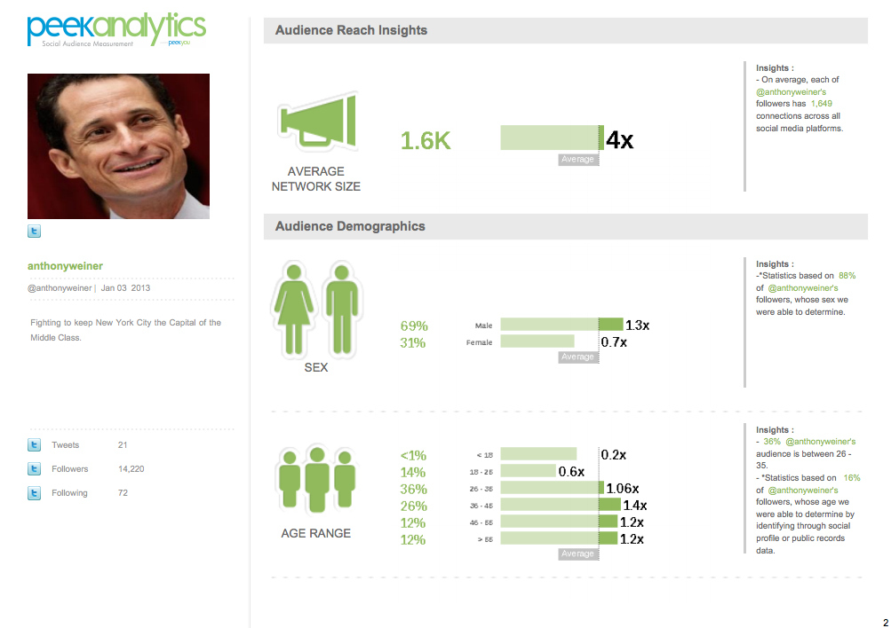This screenshot has width=891, height=628.
Task: Click the 'Fighting to keep New York City' bio
Action: (x=125, y=330)
